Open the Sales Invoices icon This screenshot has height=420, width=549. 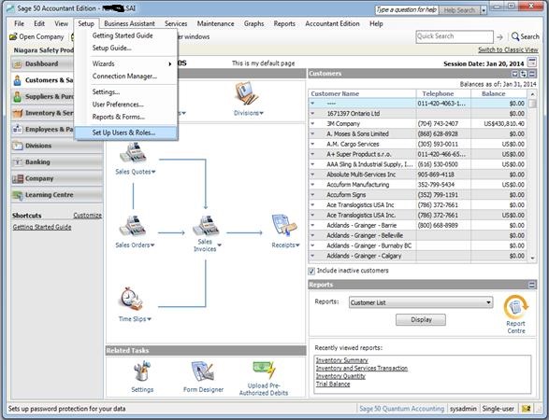206,226
